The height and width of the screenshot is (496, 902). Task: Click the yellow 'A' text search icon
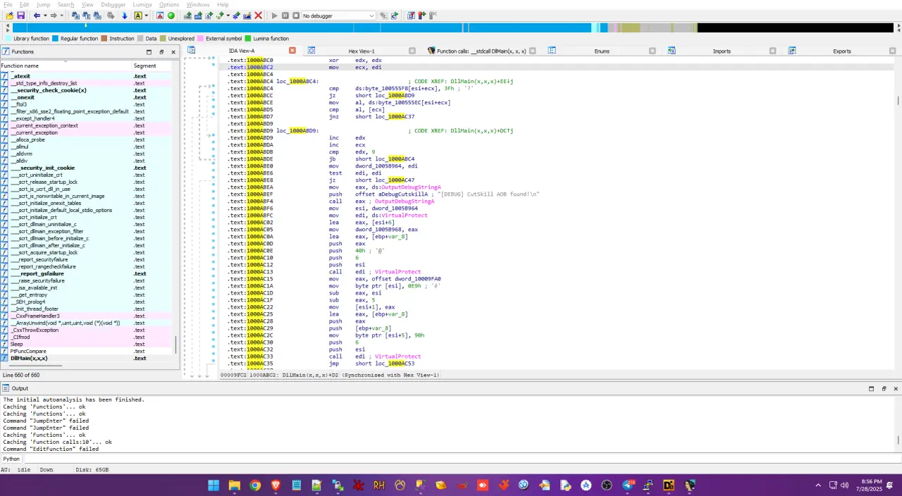(137, 15)
